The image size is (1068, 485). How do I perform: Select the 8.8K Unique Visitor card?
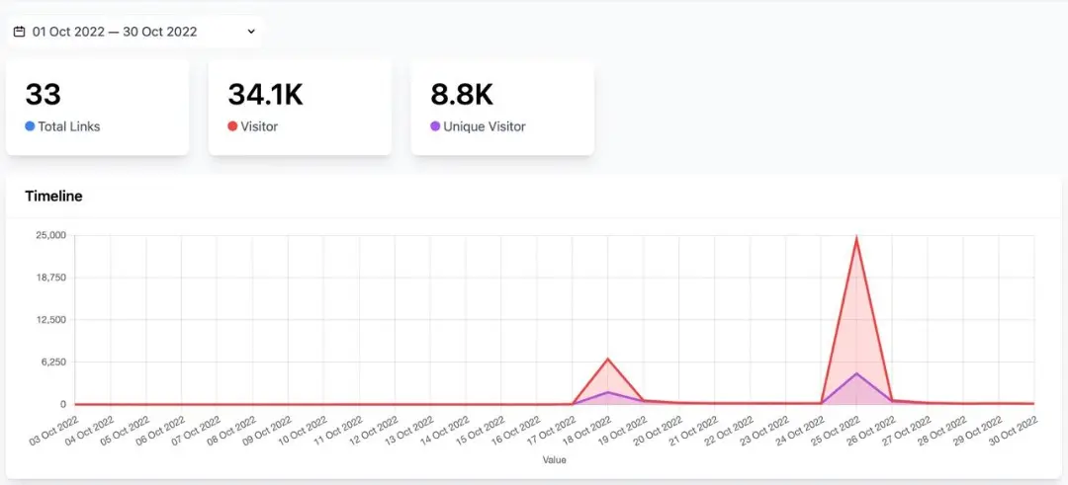click(502, 107)
